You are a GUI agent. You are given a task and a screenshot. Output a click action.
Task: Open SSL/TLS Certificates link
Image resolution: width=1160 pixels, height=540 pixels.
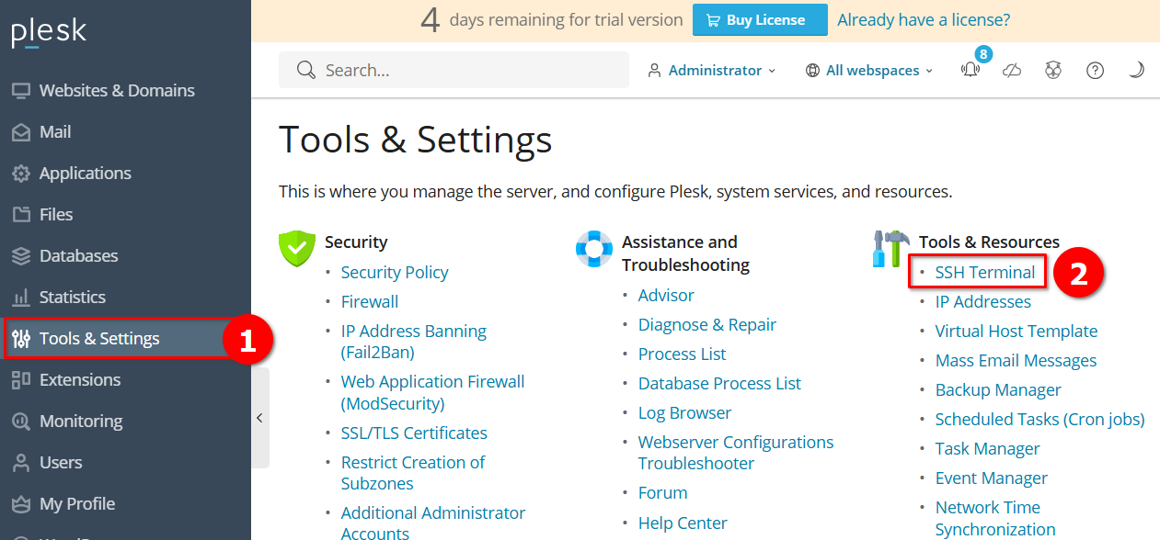click(414, 433)
